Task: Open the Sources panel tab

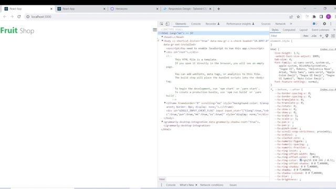Action: pyautogui.click(x=266, y=24)
